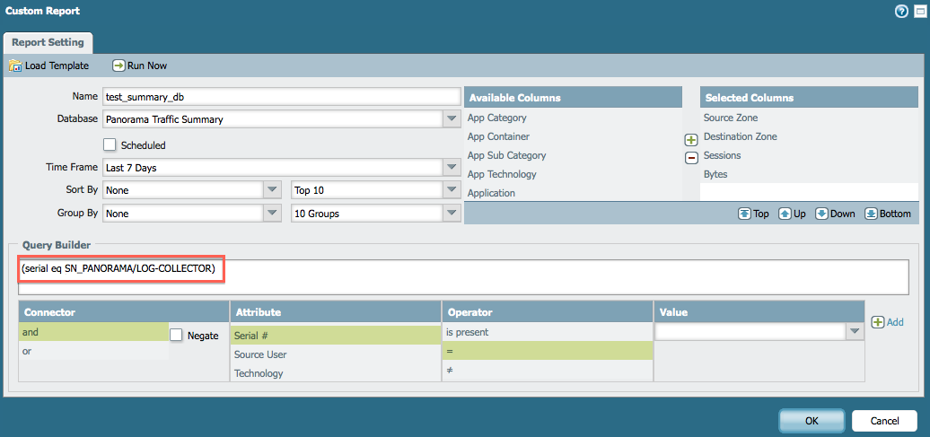Click into the Name text field
The width and height of the screenshot is (930, 437).
pyautogui.click(x=280, y=97)
